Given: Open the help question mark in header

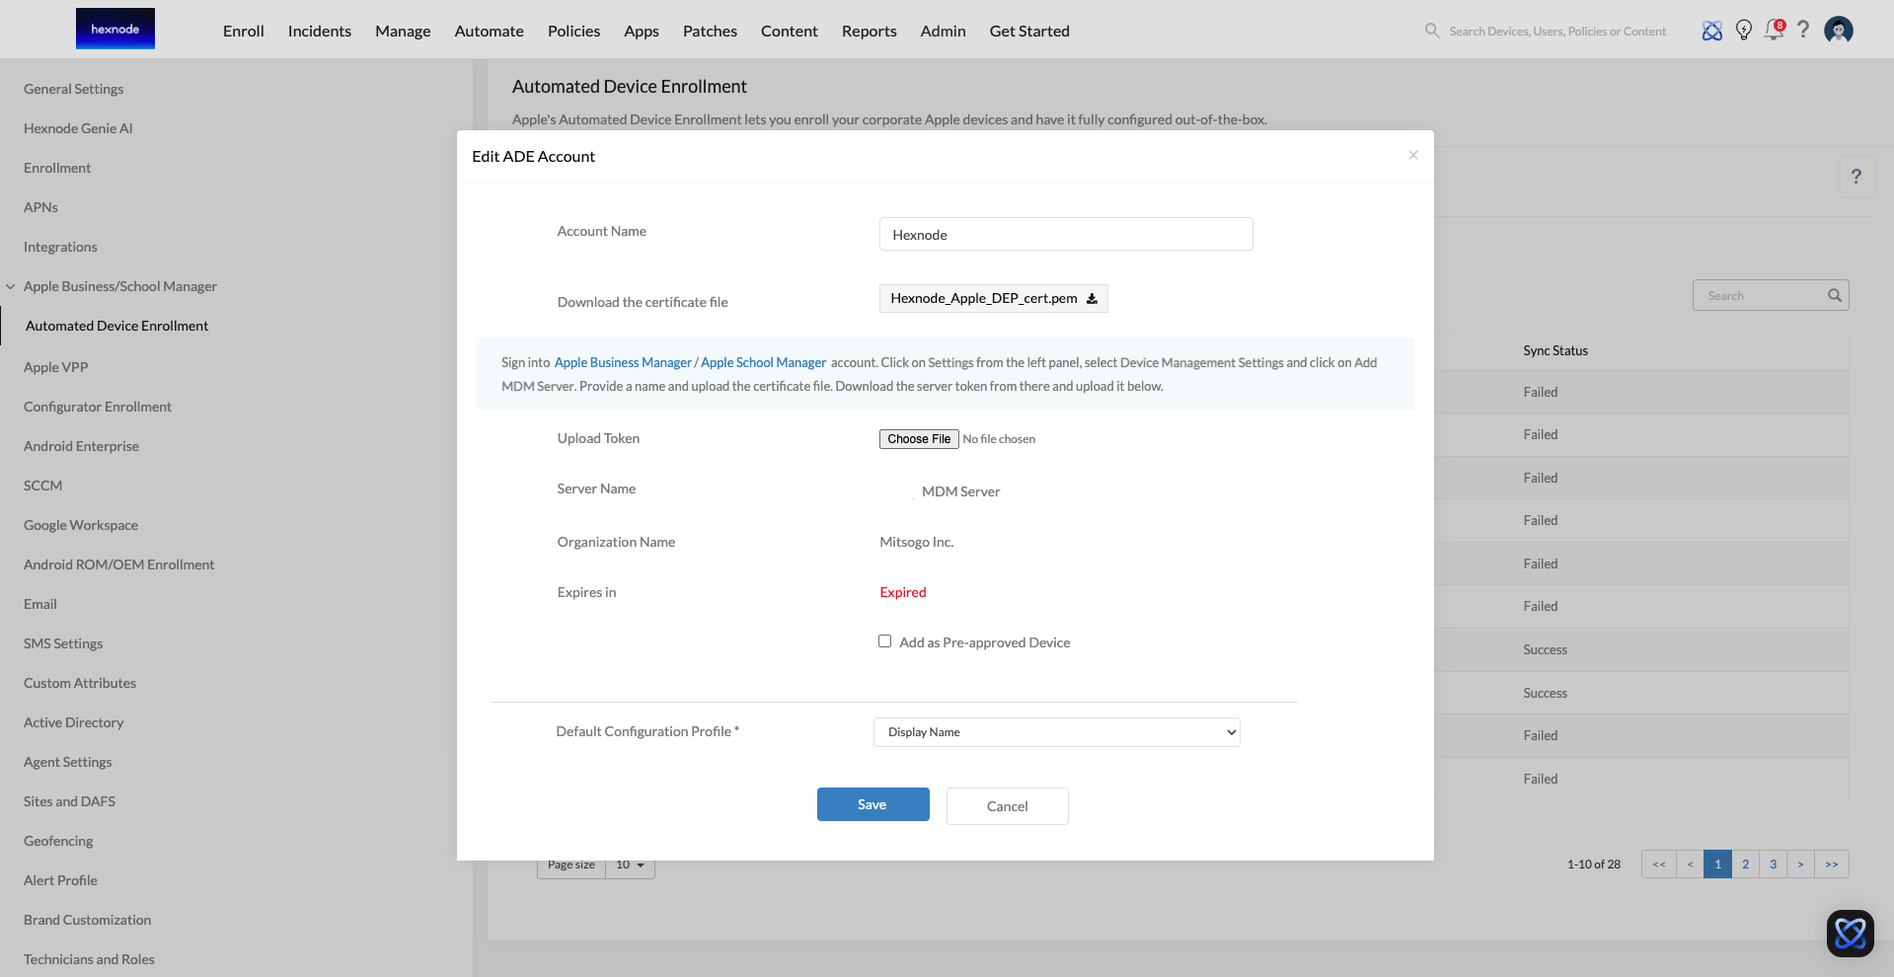Looking at the screenshot, I should [1803, 30].
